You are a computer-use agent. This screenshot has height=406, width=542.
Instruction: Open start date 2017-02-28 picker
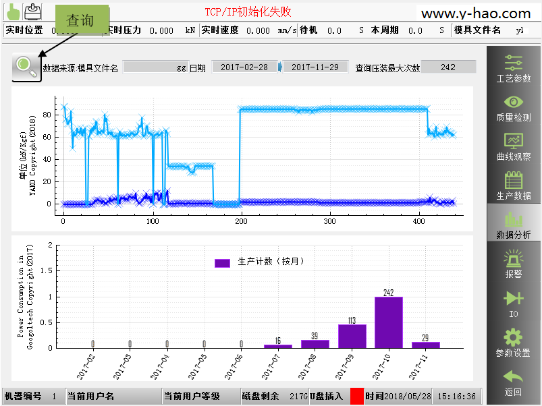click(244, 67)
